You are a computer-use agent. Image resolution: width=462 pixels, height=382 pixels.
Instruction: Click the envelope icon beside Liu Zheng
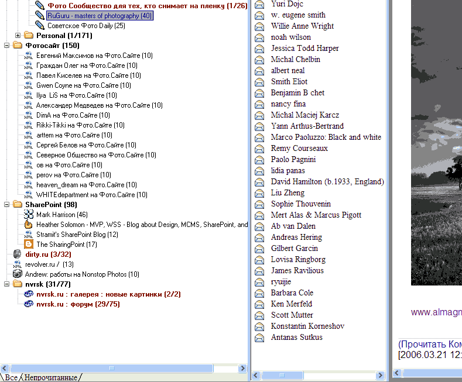(259, 193)
